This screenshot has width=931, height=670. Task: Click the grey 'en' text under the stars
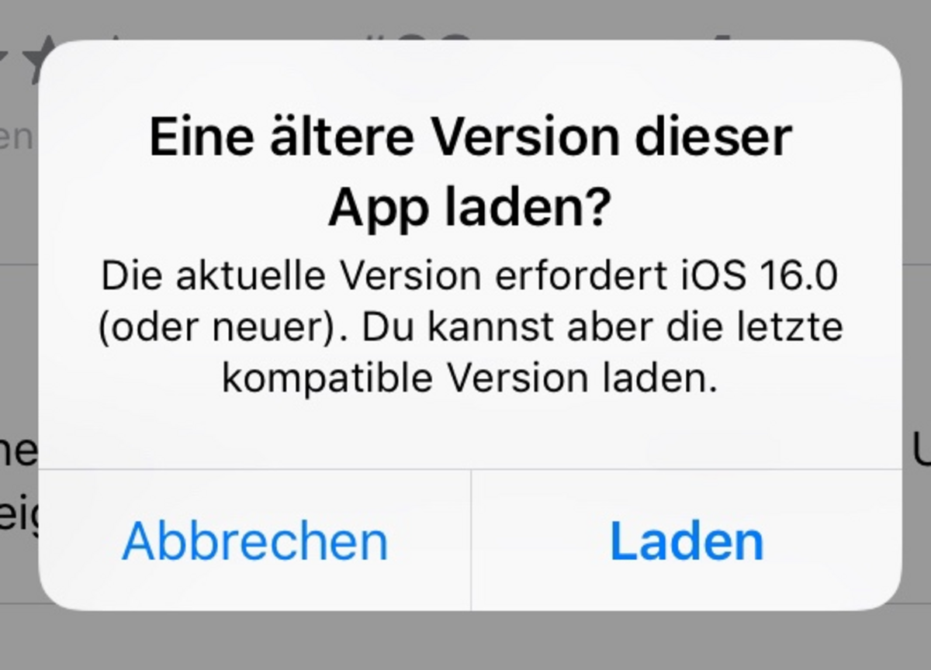pos(17,138)
